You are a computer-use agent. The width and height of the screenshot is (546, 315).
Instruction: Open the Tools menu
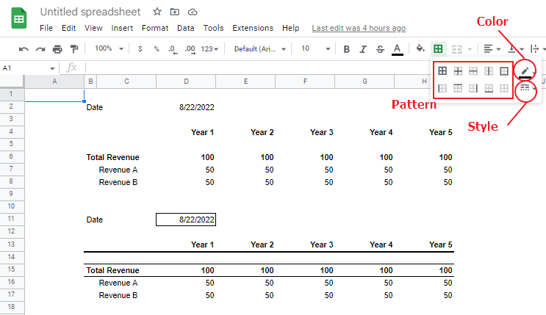(213, 28)
